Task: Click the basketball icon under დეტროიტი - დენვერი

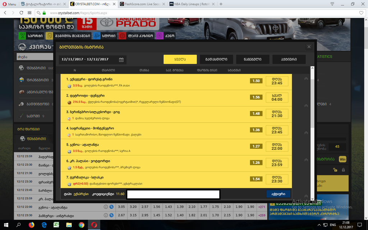Action: pos(69,102)
